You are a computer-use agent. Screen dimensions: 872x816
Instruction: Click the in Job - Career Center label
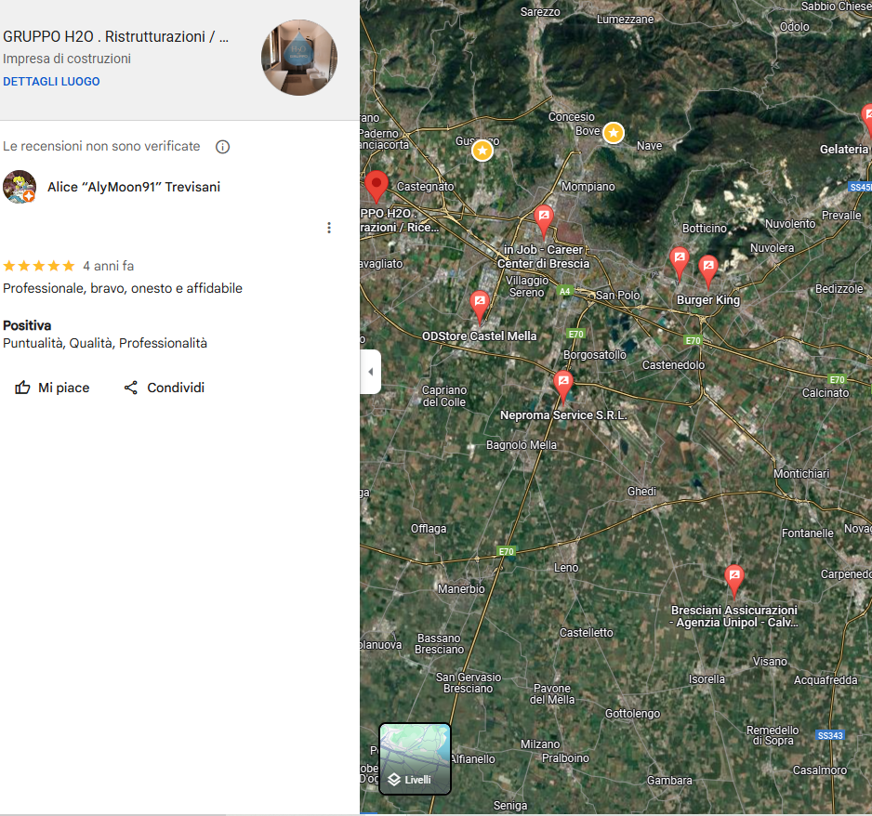click(x=543, y=257)
